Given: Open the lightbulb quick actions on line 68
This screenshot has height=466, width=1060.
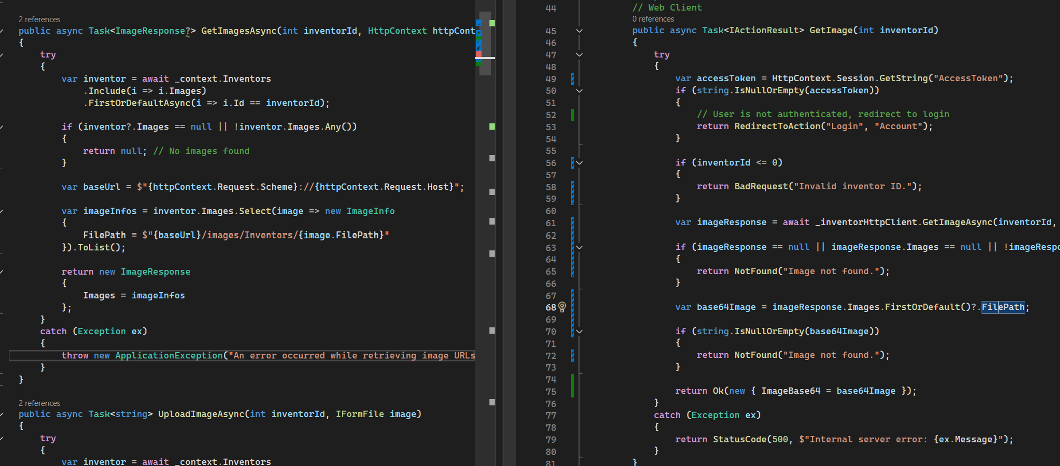Looking at the screenshot, I should (x=562, y=307).
